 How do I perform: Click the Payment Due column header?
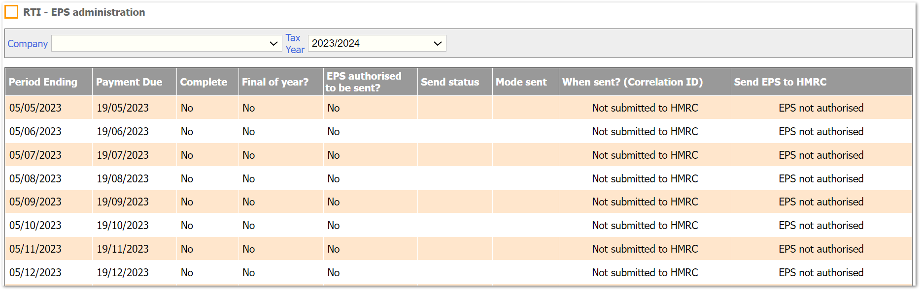(129, 82)
